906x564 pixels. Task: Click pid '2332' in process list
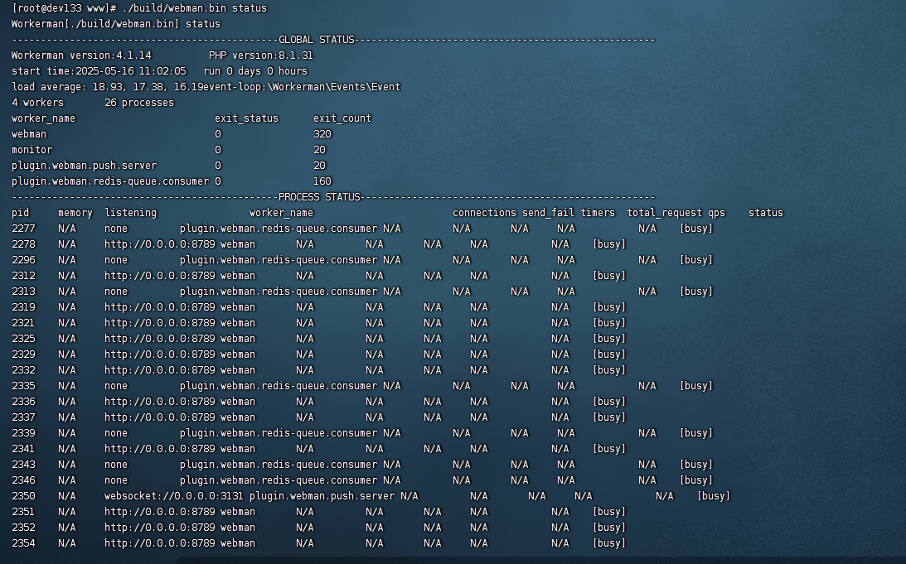point(23,370)
